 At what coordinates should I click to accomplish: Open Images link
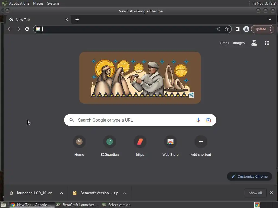tap(239, 43)
